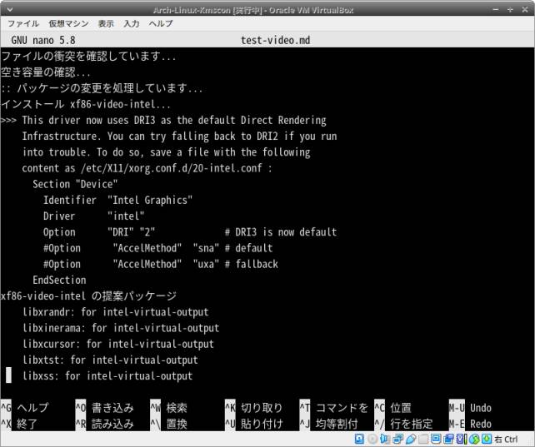Click the ^U 貼り付け shortcut
This screenshot has height=447, width=535.
(x=254, y=424)
